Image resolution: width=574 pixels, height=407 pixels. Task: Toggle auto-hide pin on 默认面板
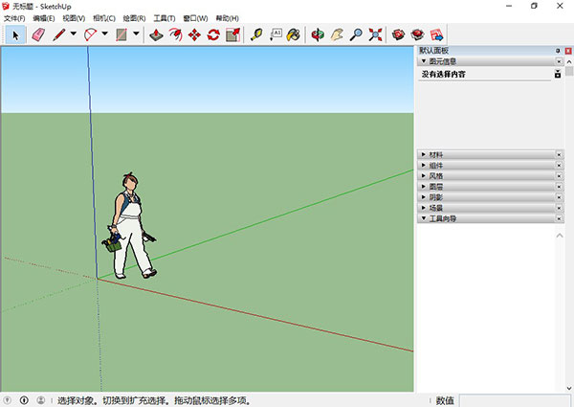558,51
